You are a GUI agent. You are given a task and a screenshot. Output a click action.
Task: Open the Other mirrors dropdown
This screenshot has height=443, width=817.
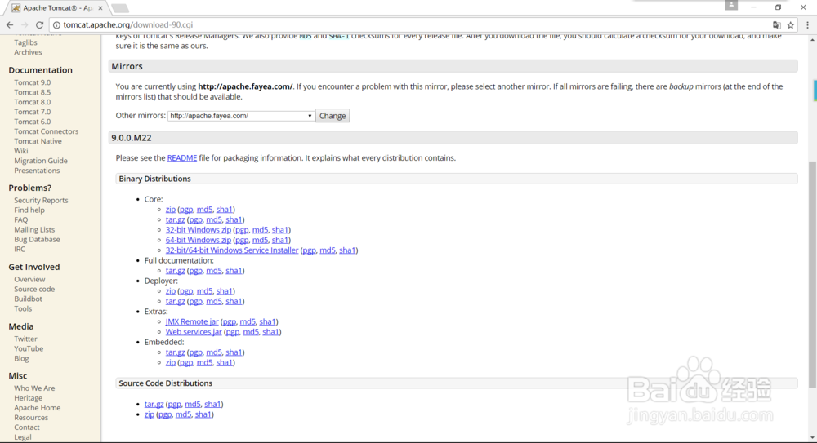coord(241,116)
